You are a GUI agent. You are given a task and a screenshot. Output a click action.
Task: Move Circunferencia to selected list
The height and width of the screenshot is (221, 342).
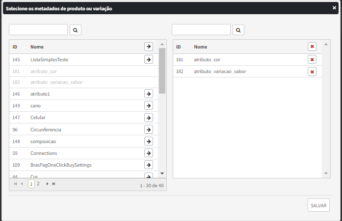pos(149,129)
